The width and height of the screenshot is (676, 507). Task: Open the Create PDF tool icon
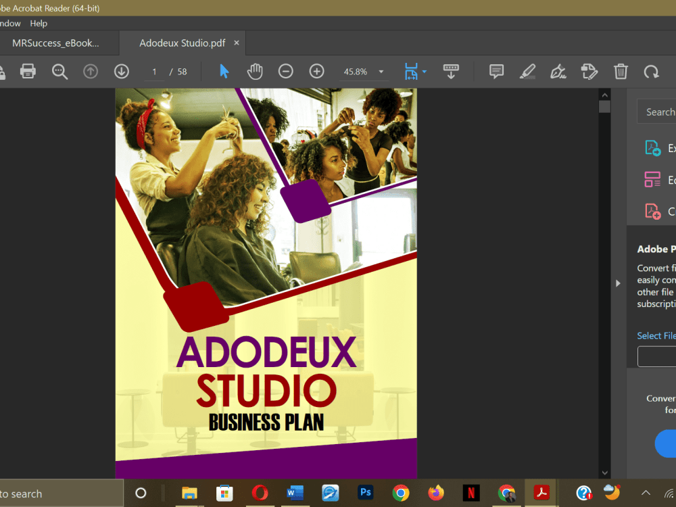coord(652,211)
